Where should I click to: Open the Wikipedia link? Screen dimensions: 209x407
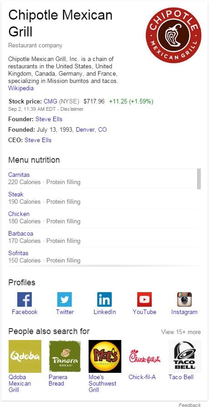pyautogui.click(x=21, y=88)
